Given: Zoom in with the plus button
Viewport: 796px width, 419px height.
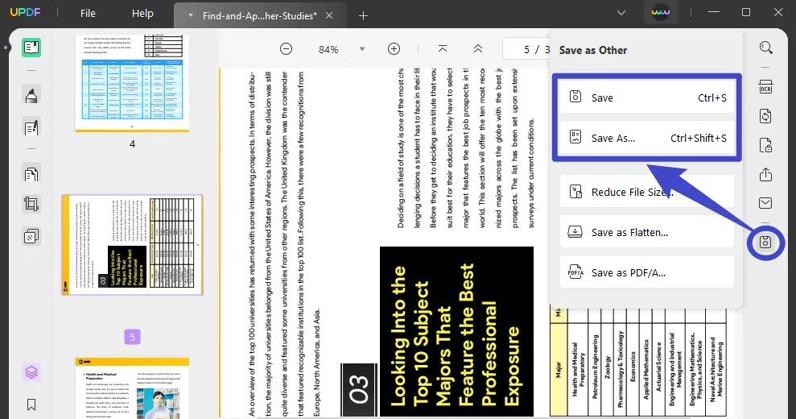Looking at the screenshot, I should coord(394,49).
